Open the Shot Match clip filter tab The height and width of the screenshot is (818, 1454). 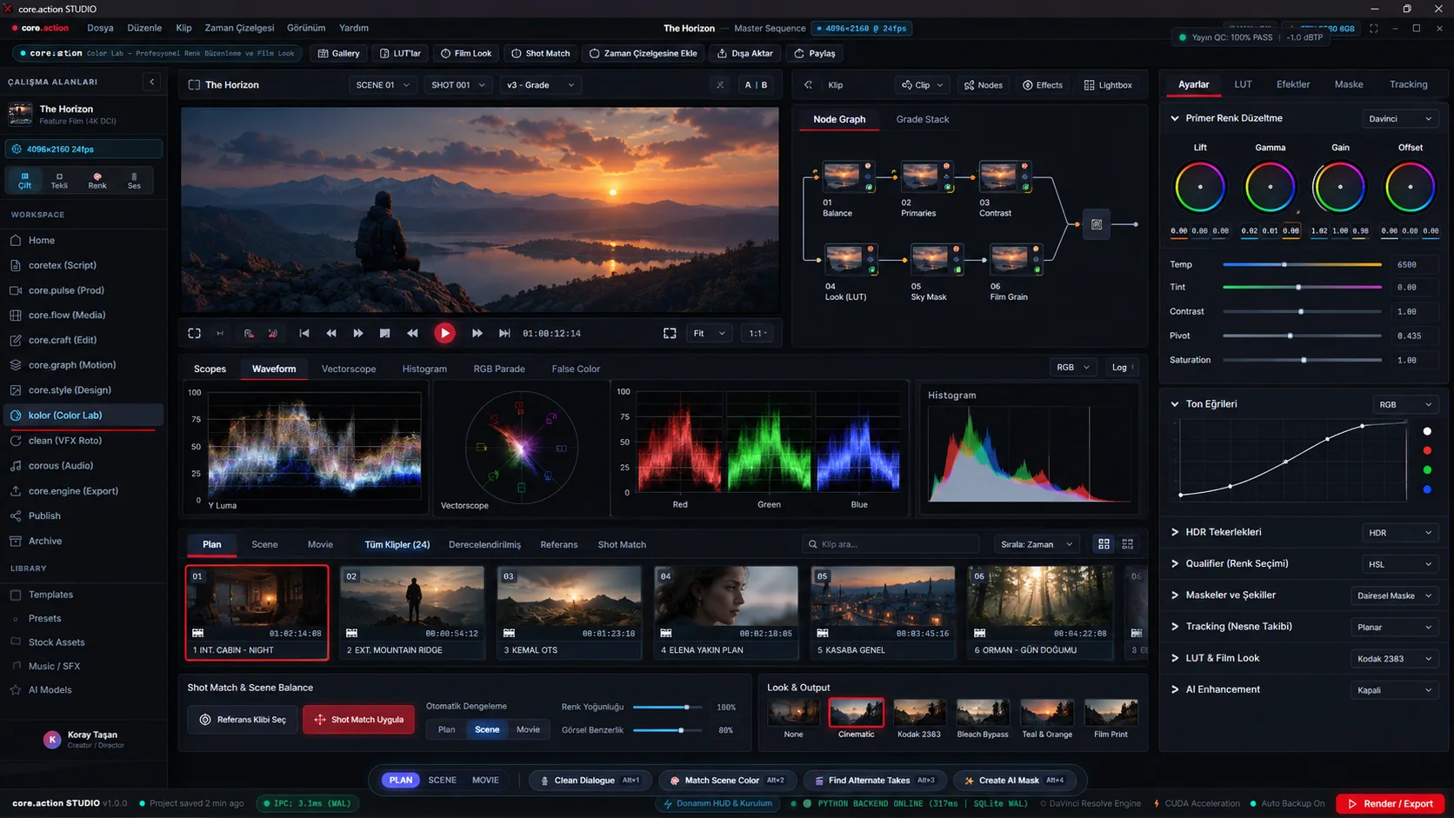click(622, 545)
